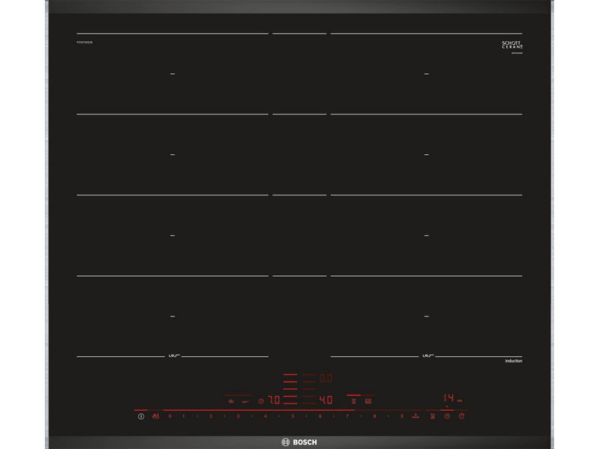Image resolution: width=599 pixels, height=449 pixels.
Task: Toggle the left FlexZone link symbol
Action: 172,355
